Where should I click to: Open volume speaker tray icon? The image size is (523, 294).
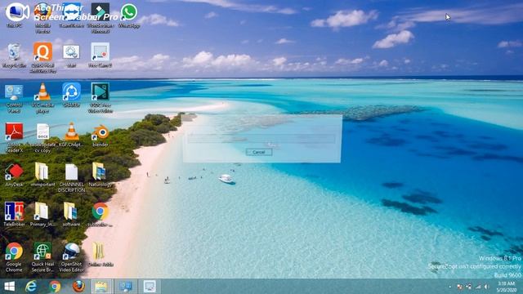(487, 287)
